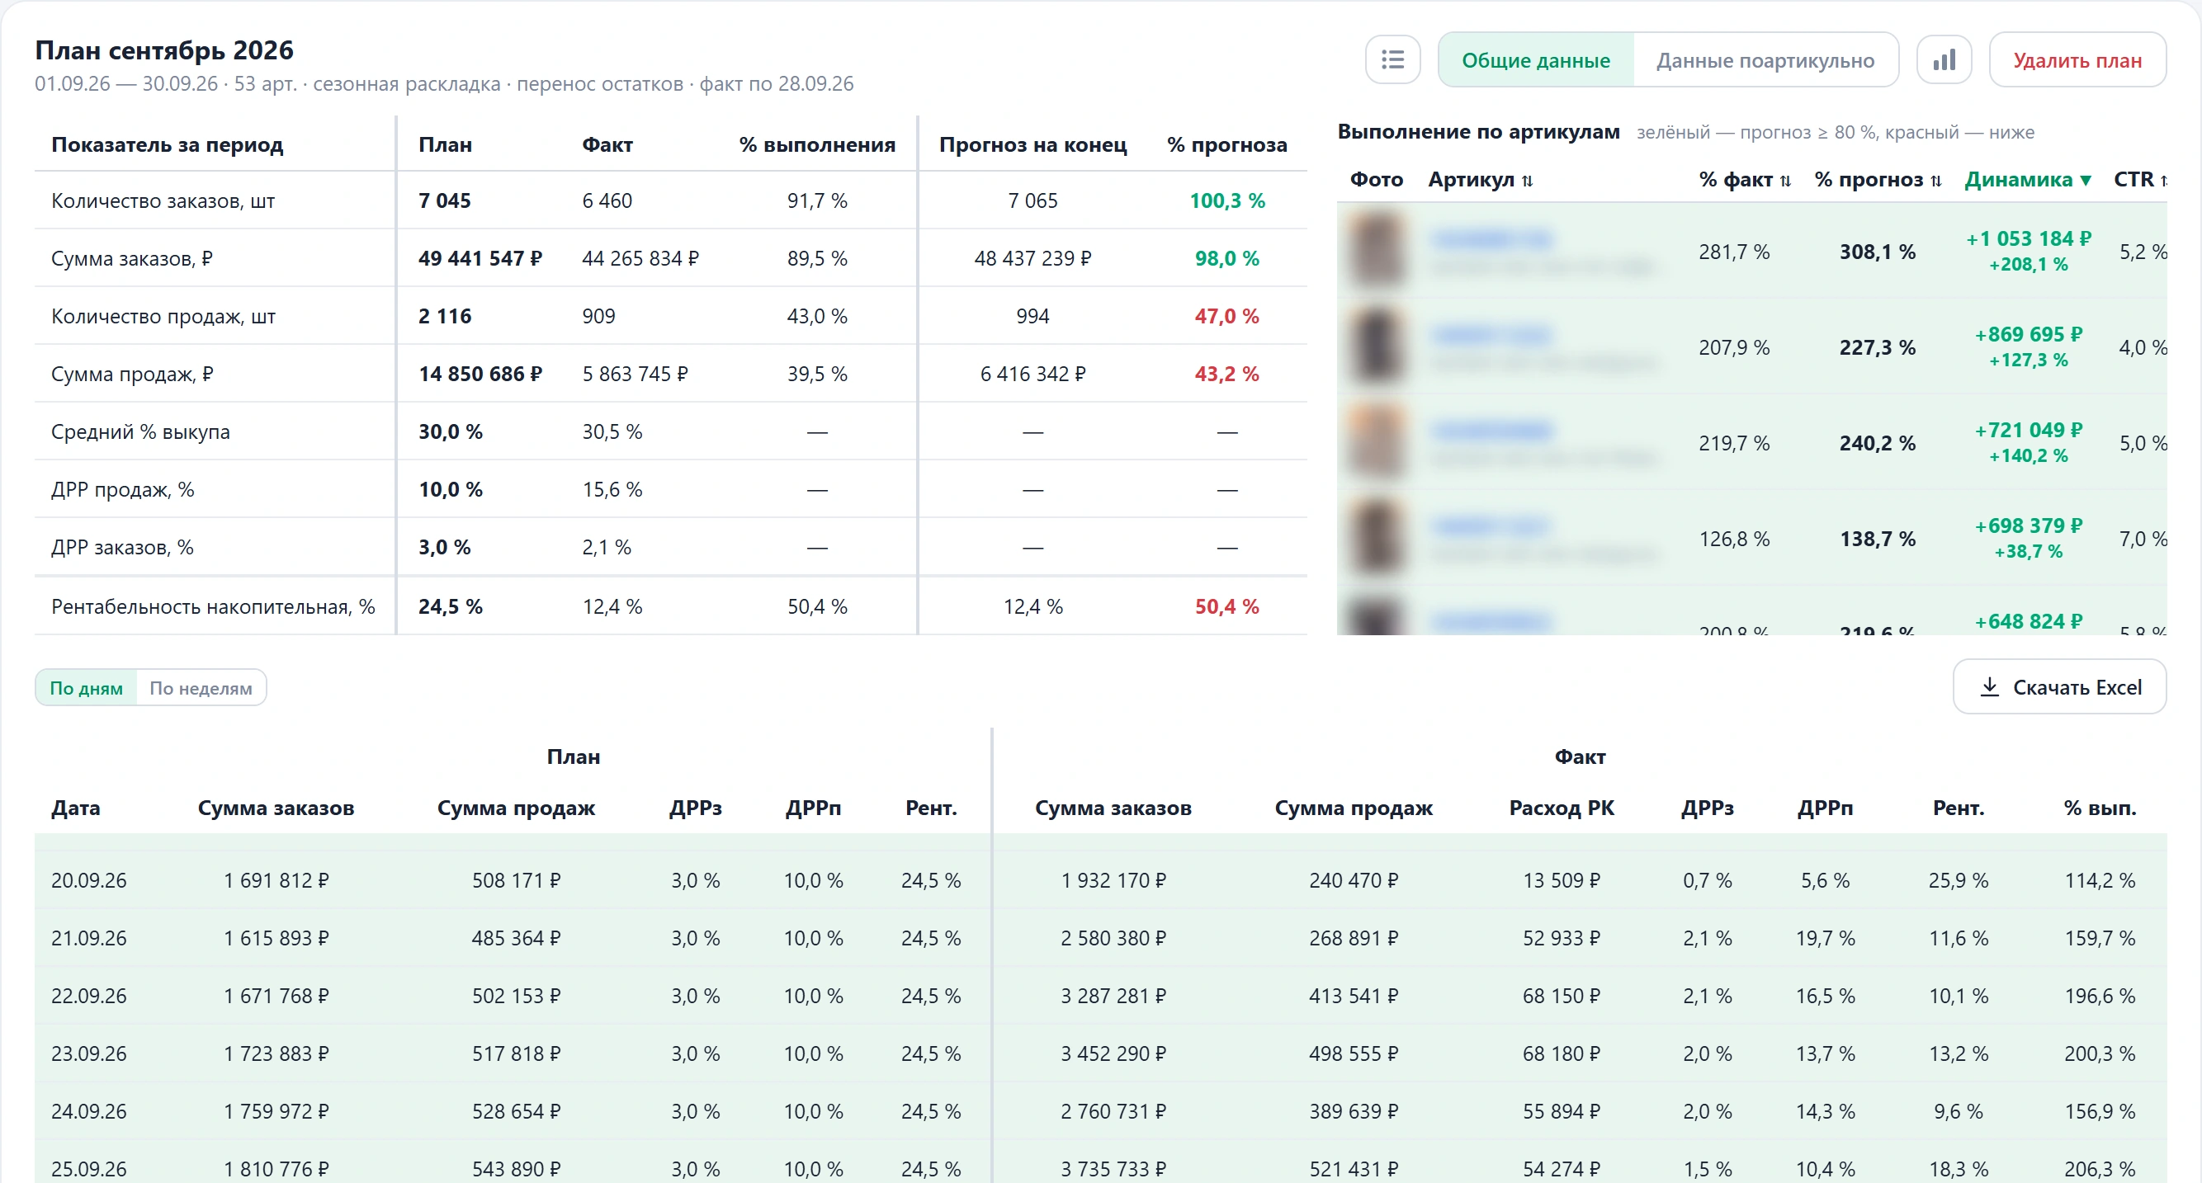The image size is (2202, 1183).
Task: Click red forecast value 47,0 %
Action: coord(1226,316)
